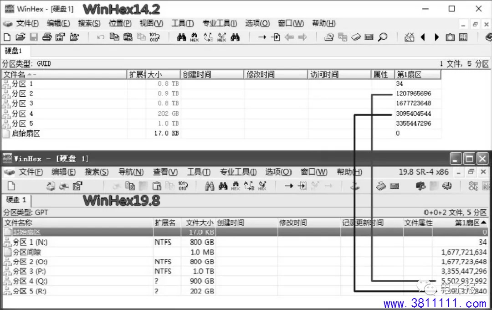Select 分区 4 row in WinHex 14.2
The width and height of the screenshot is (492, 310).
click(221, 114)
